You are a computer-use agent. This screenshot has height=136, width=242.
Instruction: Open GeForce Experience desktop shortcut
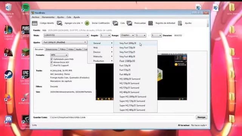(25, 119)
